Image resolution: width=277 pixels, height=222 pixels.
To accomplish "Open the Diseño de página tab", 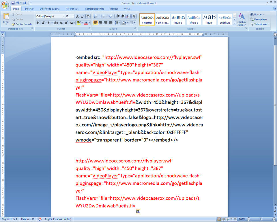I will 50,9.
